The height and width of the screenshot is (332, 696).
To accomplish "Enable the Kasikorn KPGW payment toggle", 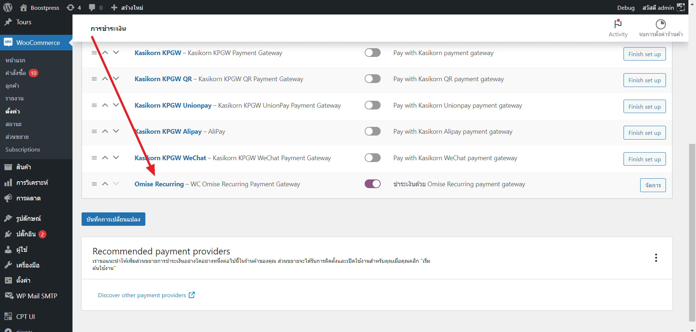I will tap(372, 53).
